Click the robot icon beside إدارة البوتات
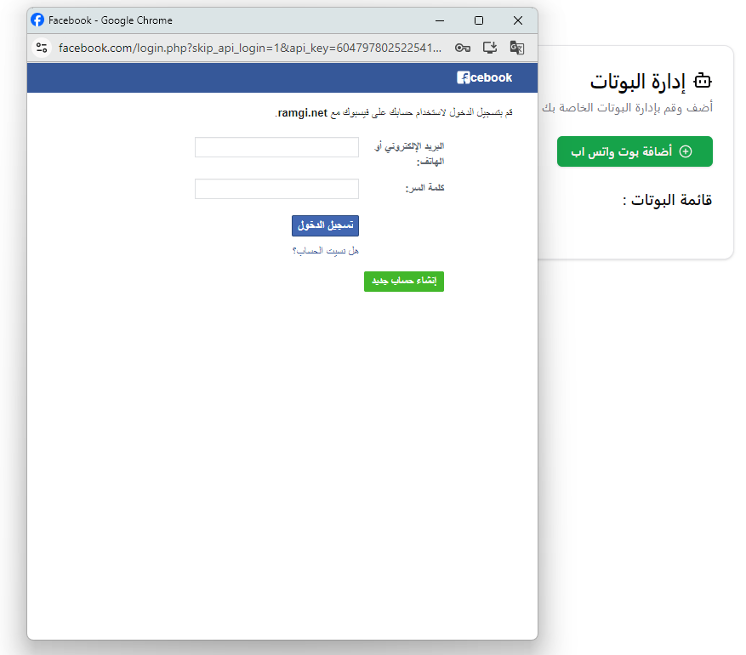The width and height of the screenshot is (746, 655). (703, 81)
